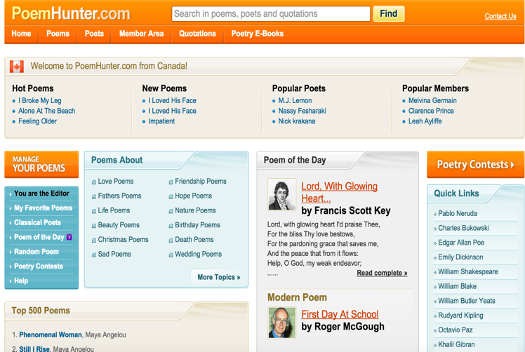
Task: Open member Clarence Prince profile
Action: [431, 111]
